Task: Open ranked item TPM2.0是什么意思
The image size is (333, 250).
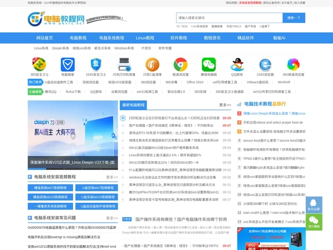Action: (274, 159)
